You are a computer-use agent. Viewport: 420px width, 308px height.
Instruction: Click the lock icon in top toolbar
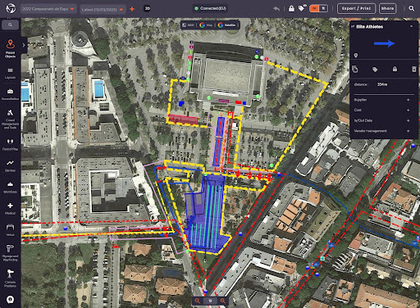pyautogui.click(x=291, y=8)
